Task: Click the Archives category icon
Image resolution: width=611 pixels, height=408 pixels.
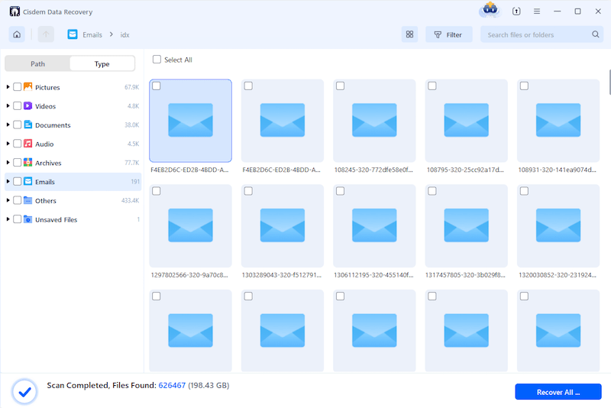Action: (27, 162)
